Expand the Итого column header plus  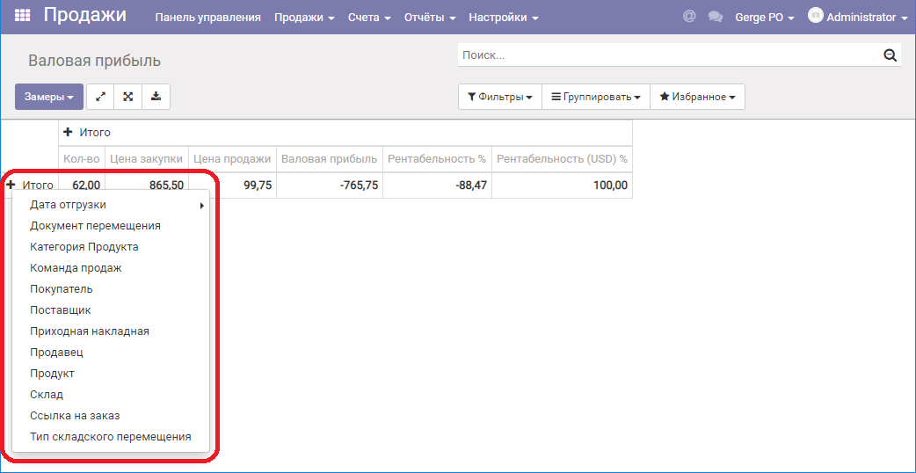[x=68, y=132]
